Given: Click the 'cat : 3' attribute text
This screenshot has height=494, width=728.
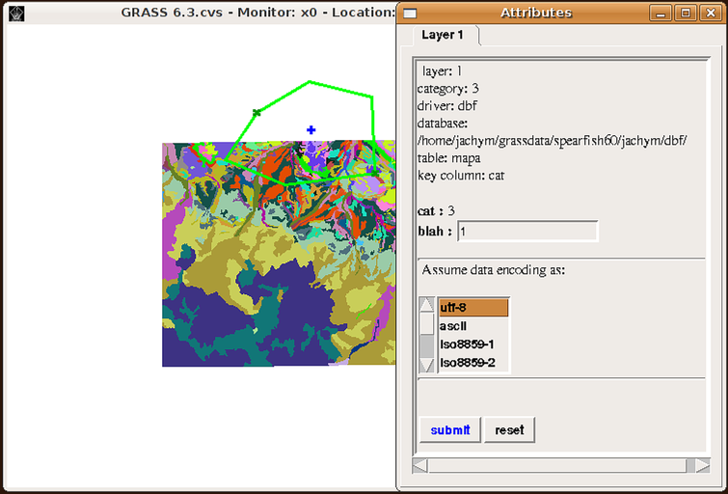Looking at the screenshot, I should point(436,211).
